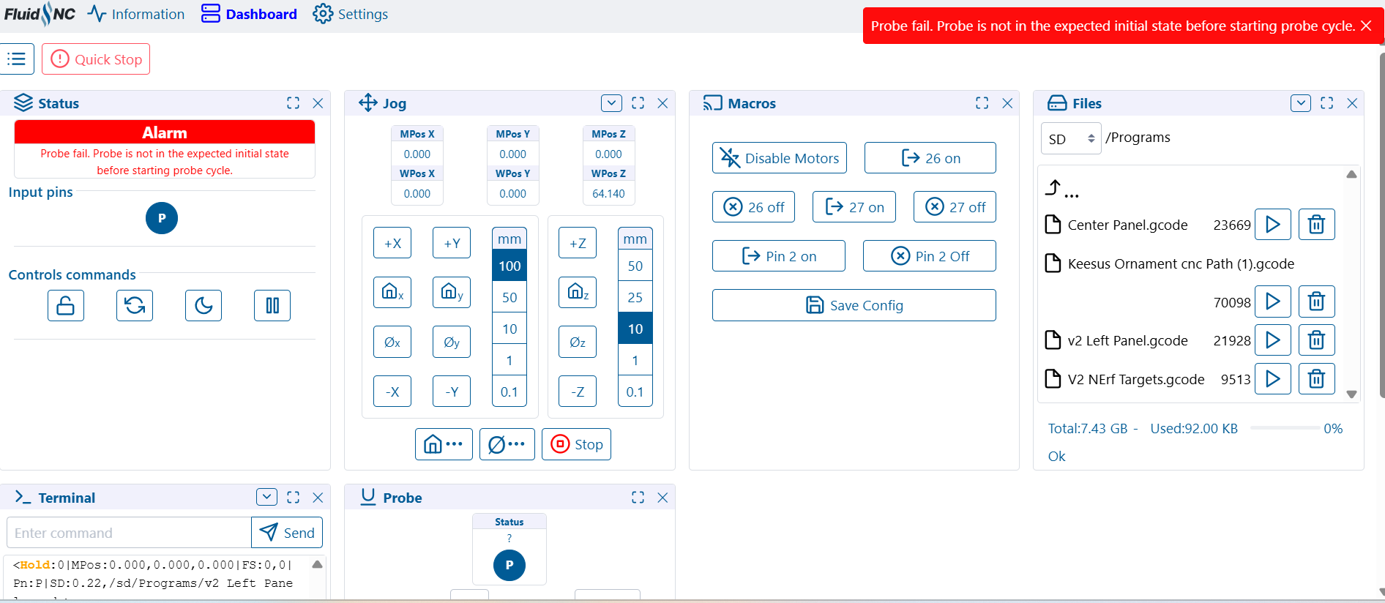Click the Save Config macro button

[854, 305]
